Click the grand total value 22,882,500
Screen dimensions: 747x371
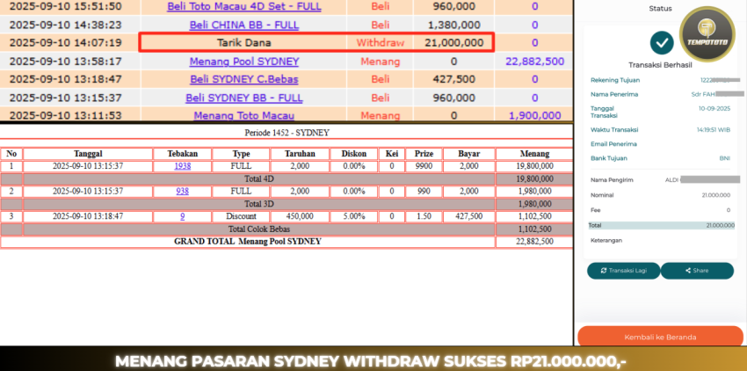(x=534, y=241)
